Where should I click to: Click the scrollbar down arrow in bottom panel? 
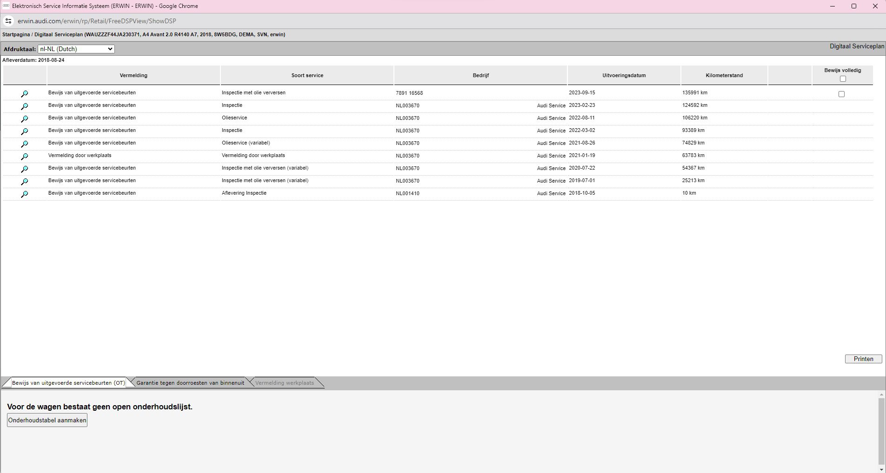tap(881, 470)
